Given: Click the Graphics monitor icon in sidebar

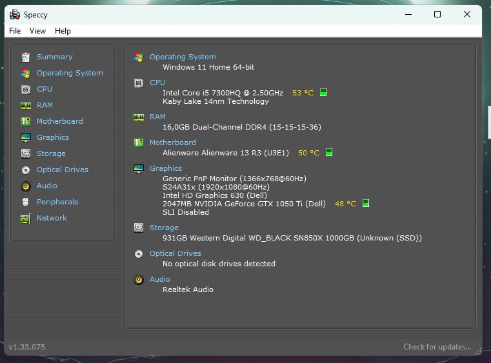Looking at the screenshot, I should click(x=26, y=138).
